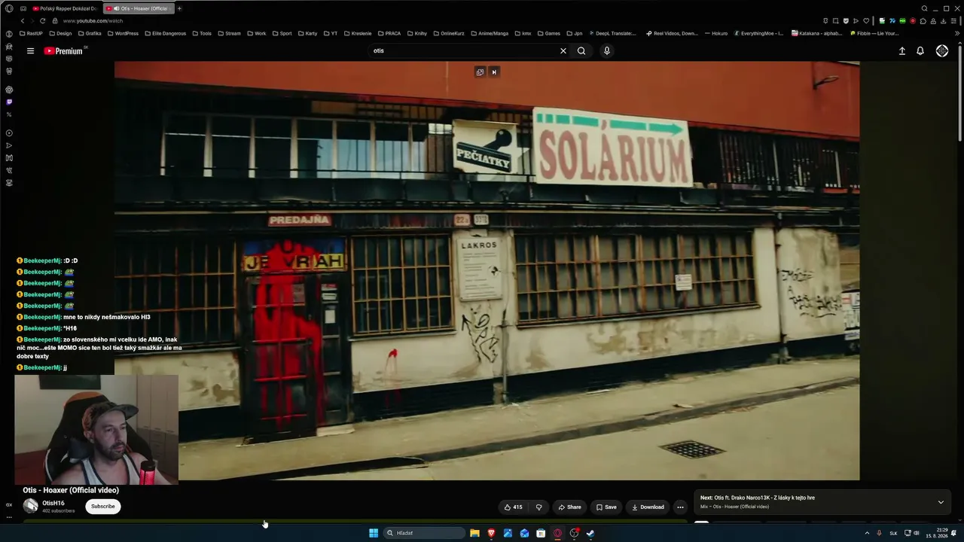The width and height of the screenshot is (964, 542).
Task: Open File Explorer from the taskbar
Action: [474, 533]
